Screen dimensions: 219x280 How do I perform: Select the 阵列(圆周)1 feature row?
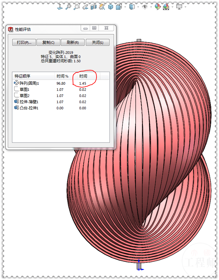click(x=61, y=83)
